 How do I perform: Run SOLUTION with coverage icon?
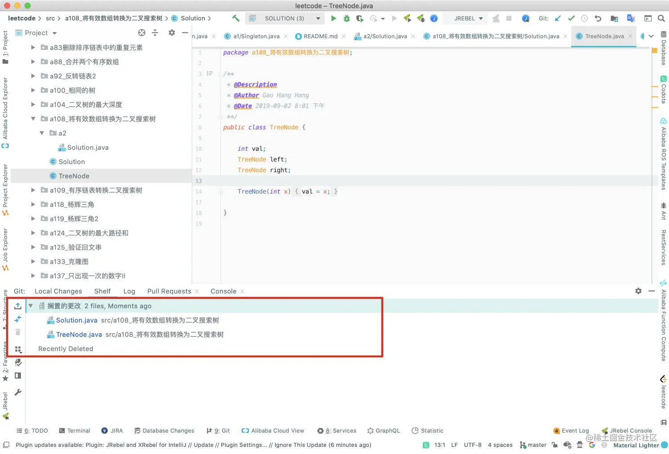coord(360,18)
